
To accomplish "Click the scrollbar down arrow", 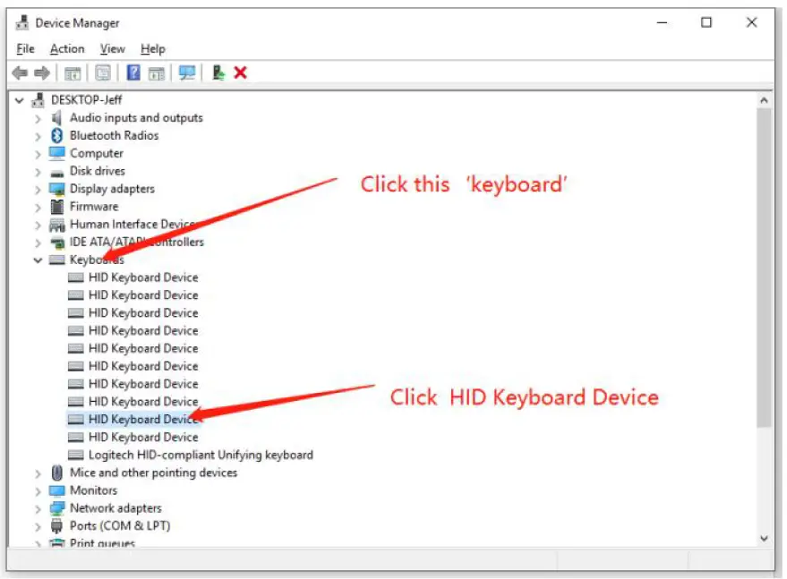I will [x=764, y=539].
